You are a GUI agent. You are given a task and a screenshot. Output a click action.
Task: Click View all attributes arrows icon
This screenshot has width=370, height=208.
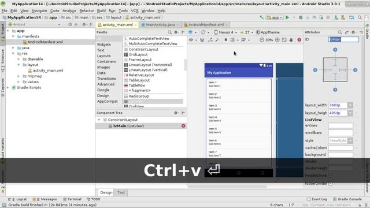tap(347, 32)
